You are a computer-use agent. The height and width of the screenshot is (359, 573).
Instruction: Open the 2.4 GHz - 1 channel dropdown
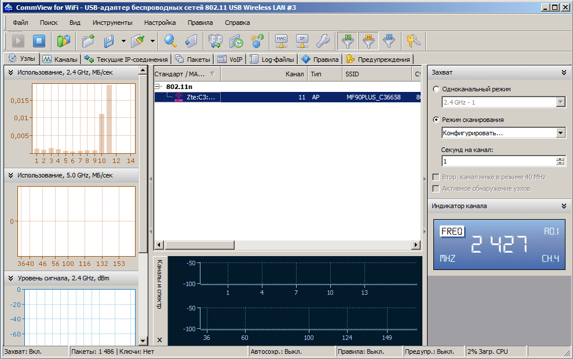[561, 102]
